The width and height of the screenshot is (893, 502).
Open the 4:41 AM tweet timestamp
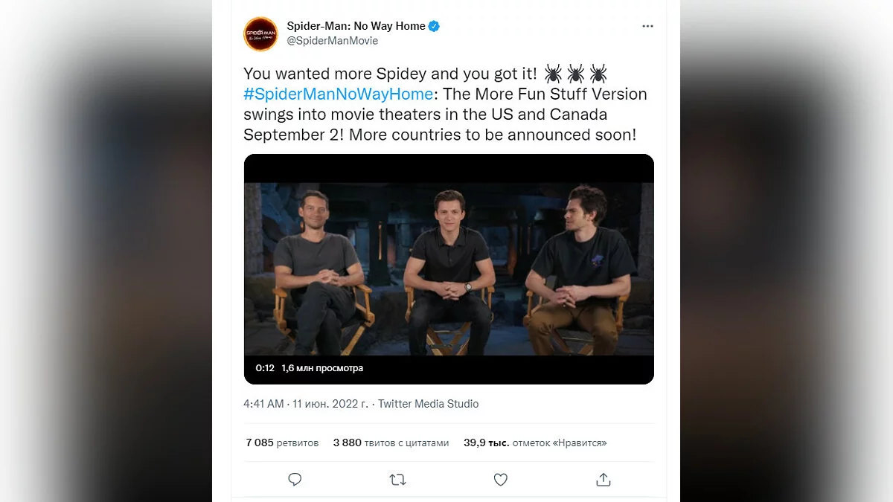click(263, 404)
